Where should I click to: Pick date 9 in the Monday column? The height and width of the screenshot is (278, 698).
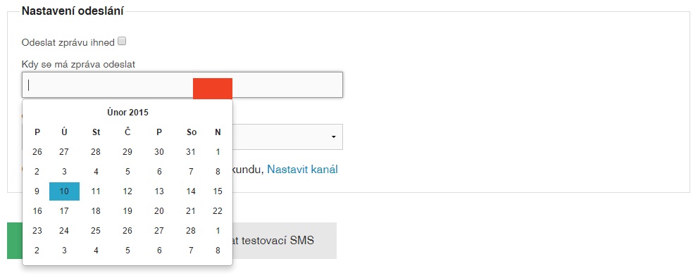coord(37,191)
